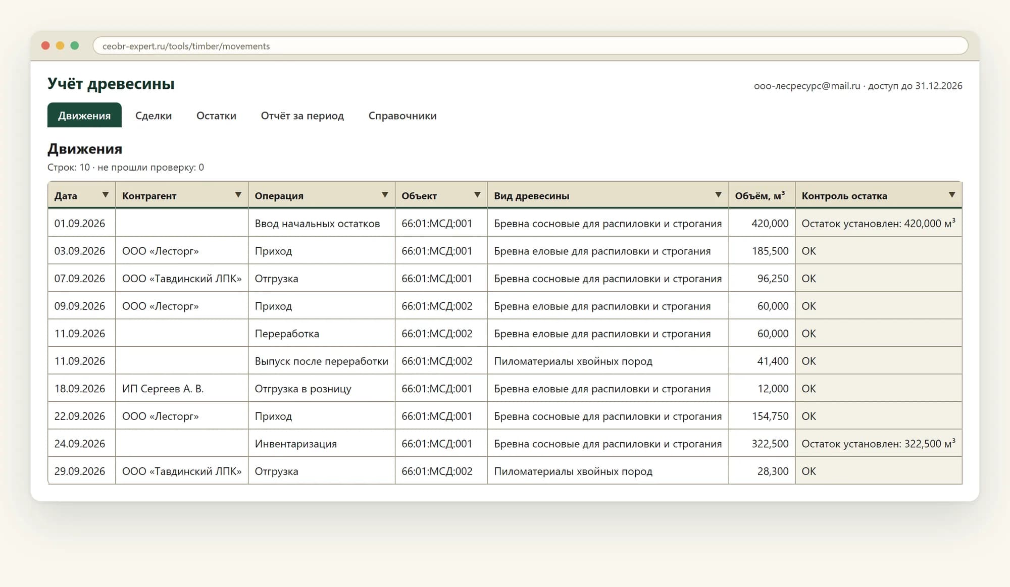The image size is (1010, 587).
Task: Select the volume cell 185,500
Action: 762,251
